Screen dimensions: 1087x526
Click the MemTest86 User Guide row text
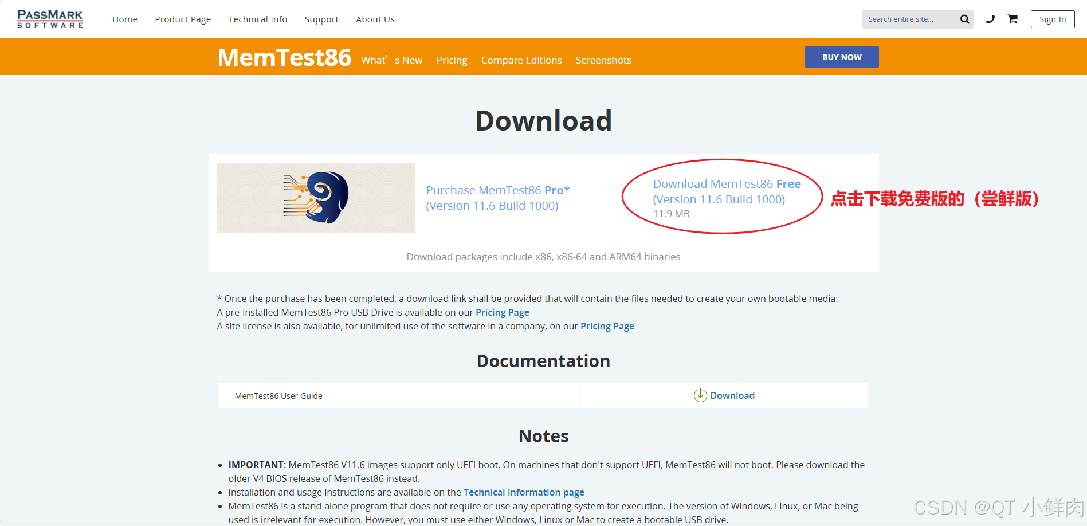[278, 396]
